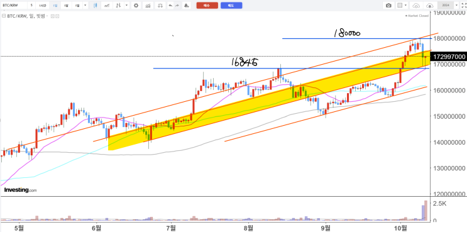This screenshot has width=467, height=232.
Task: Click the chart layout square icon
Action: [x=400, y=6]
